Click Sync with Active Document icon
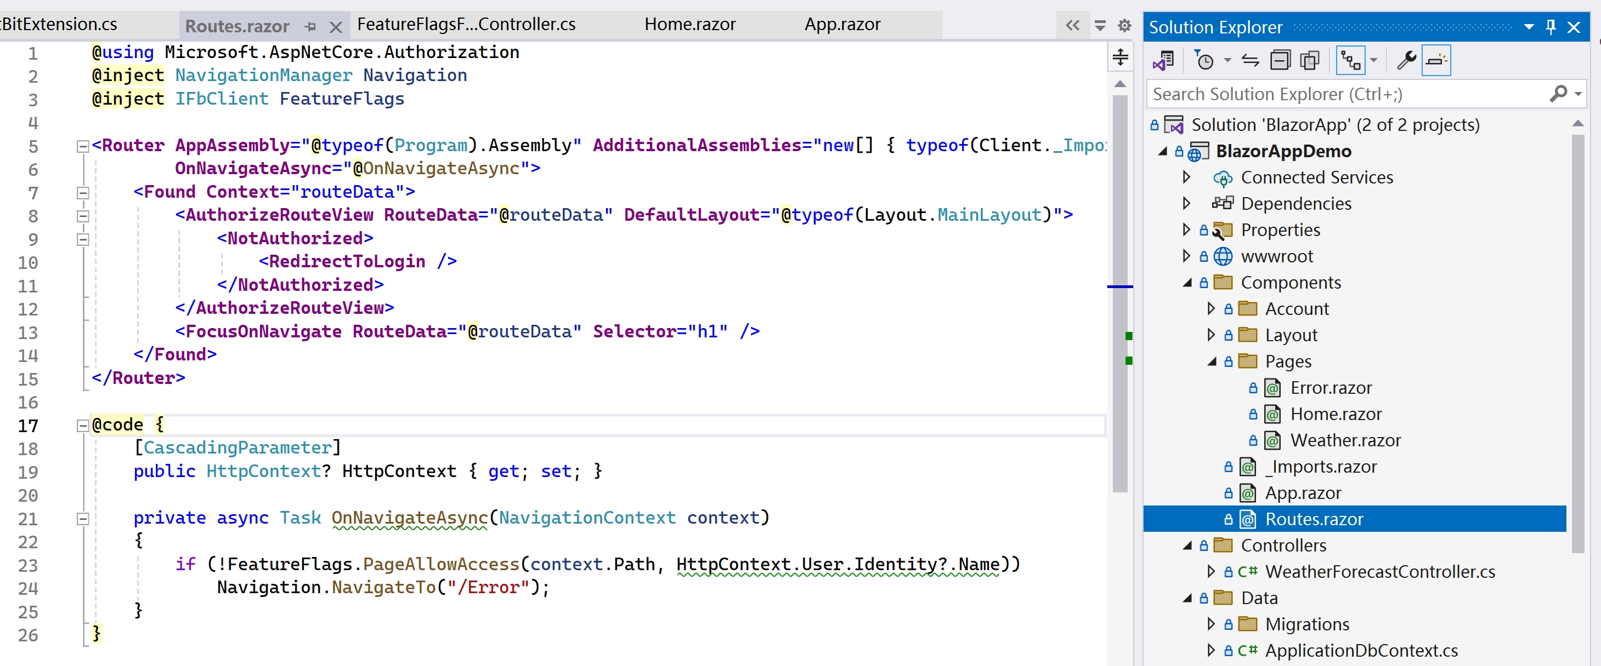1601x666 pixels. tap(1251, 61)
